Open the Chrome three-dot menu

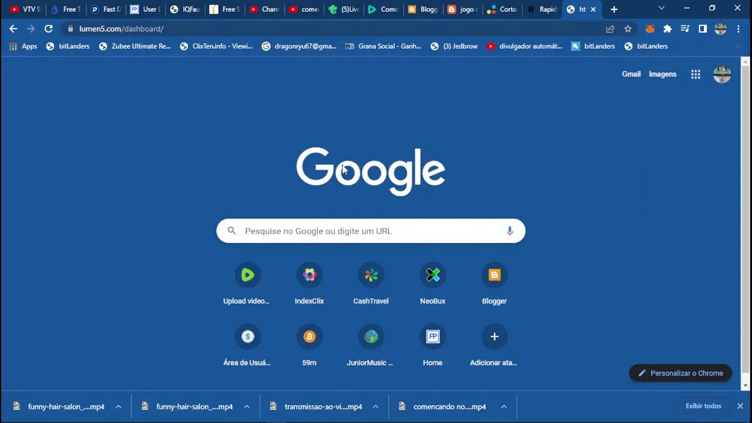(x=738, y=29)
